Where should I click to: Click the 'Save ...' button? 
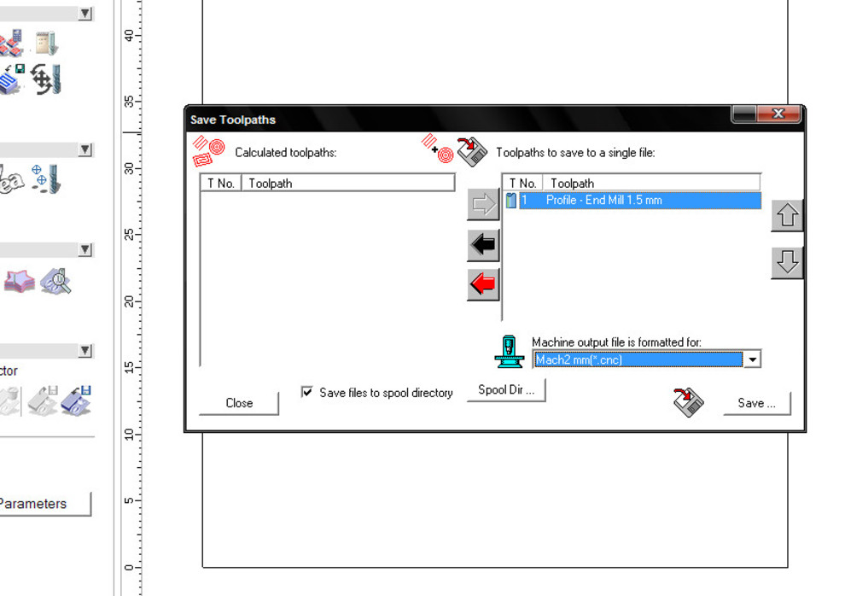[x=756, y=403]
